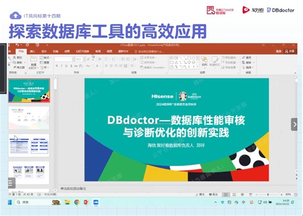The width and height of the screenshot is (303, 216).
Task: Click the click-to-add-notes area
Action: [73, 188]
